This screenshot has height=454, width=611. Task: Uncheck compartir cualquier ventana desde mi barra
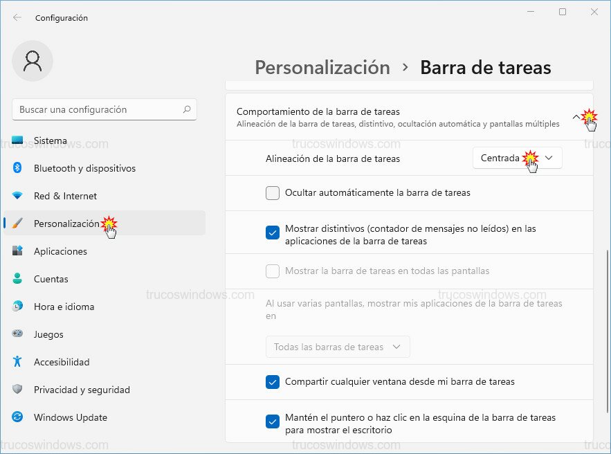[273, 381]
